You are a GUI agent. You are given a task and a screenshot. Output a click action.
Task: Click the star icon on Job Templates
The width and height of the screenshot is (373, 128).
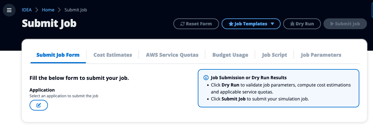click(231, 24)
